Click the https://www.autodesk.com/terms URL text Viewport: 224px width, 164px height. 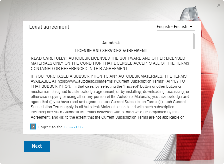[85, 81]
